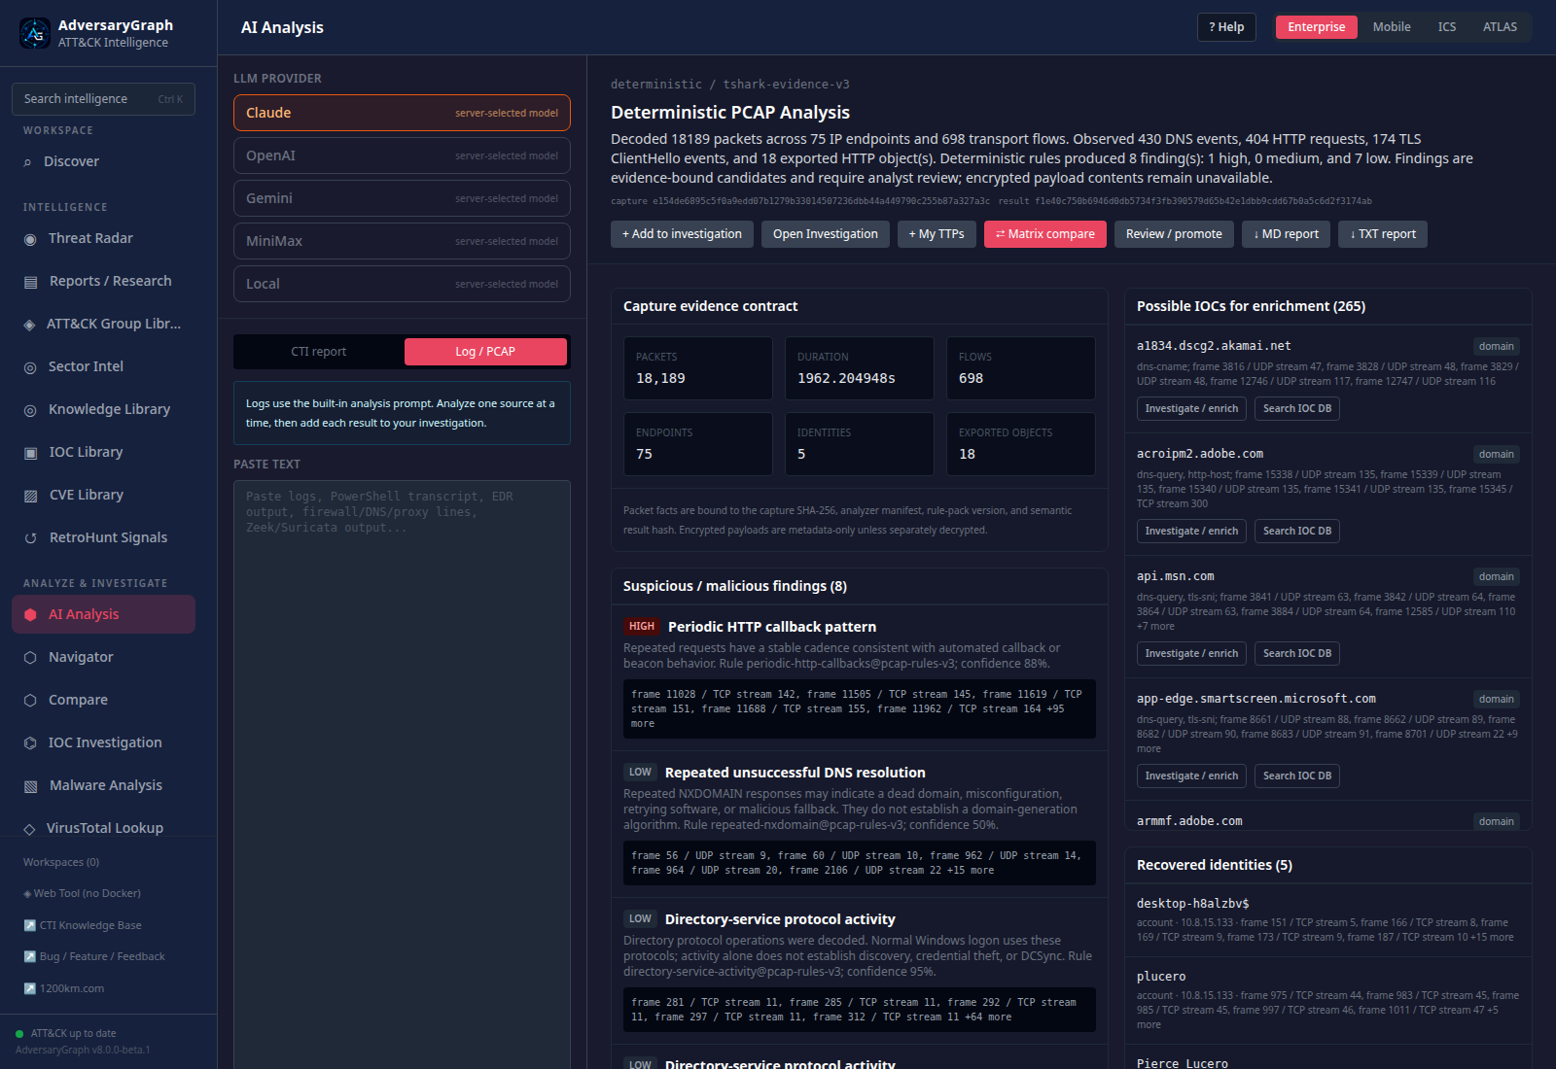Click Add to investigation button
Screen dimensions: 1556x1069
click(682, 234)
